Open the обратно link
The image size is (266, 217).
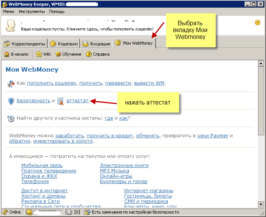[19, 141]
